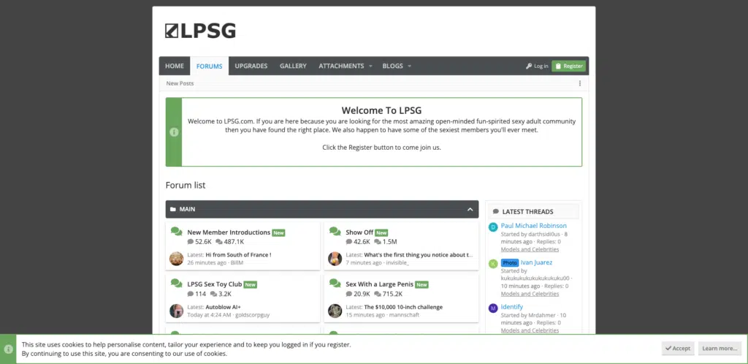Image resolution: width=748 pixels, height=364 pixels.
Task: Click the green Register button
Action: coord(568,66)
